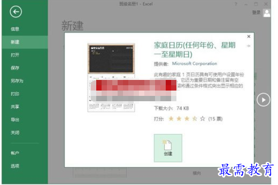Open the 帐户 page
This screenshot has height=185, width=278.
pos(15,153)
